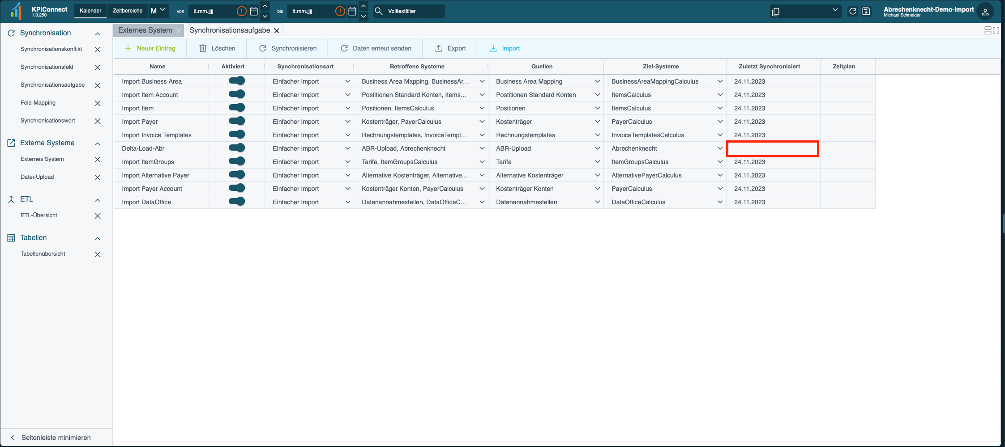Remove the Feld-Mapping sidebar entry via X
The height and width of the screenshot is (447, 1005).
click(98, 103)
